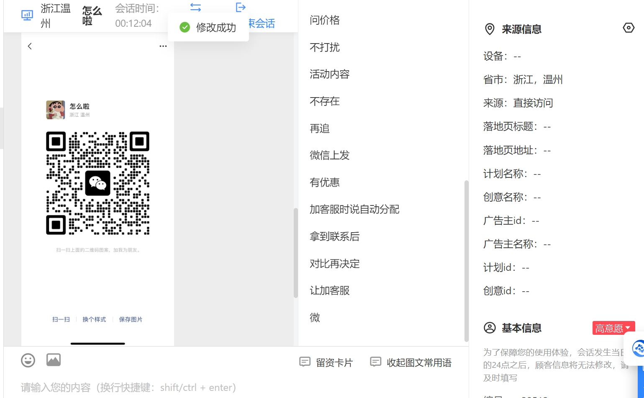Click the send image icon
The width and height of the screenshot is (644, 398).
click(54, 359)
